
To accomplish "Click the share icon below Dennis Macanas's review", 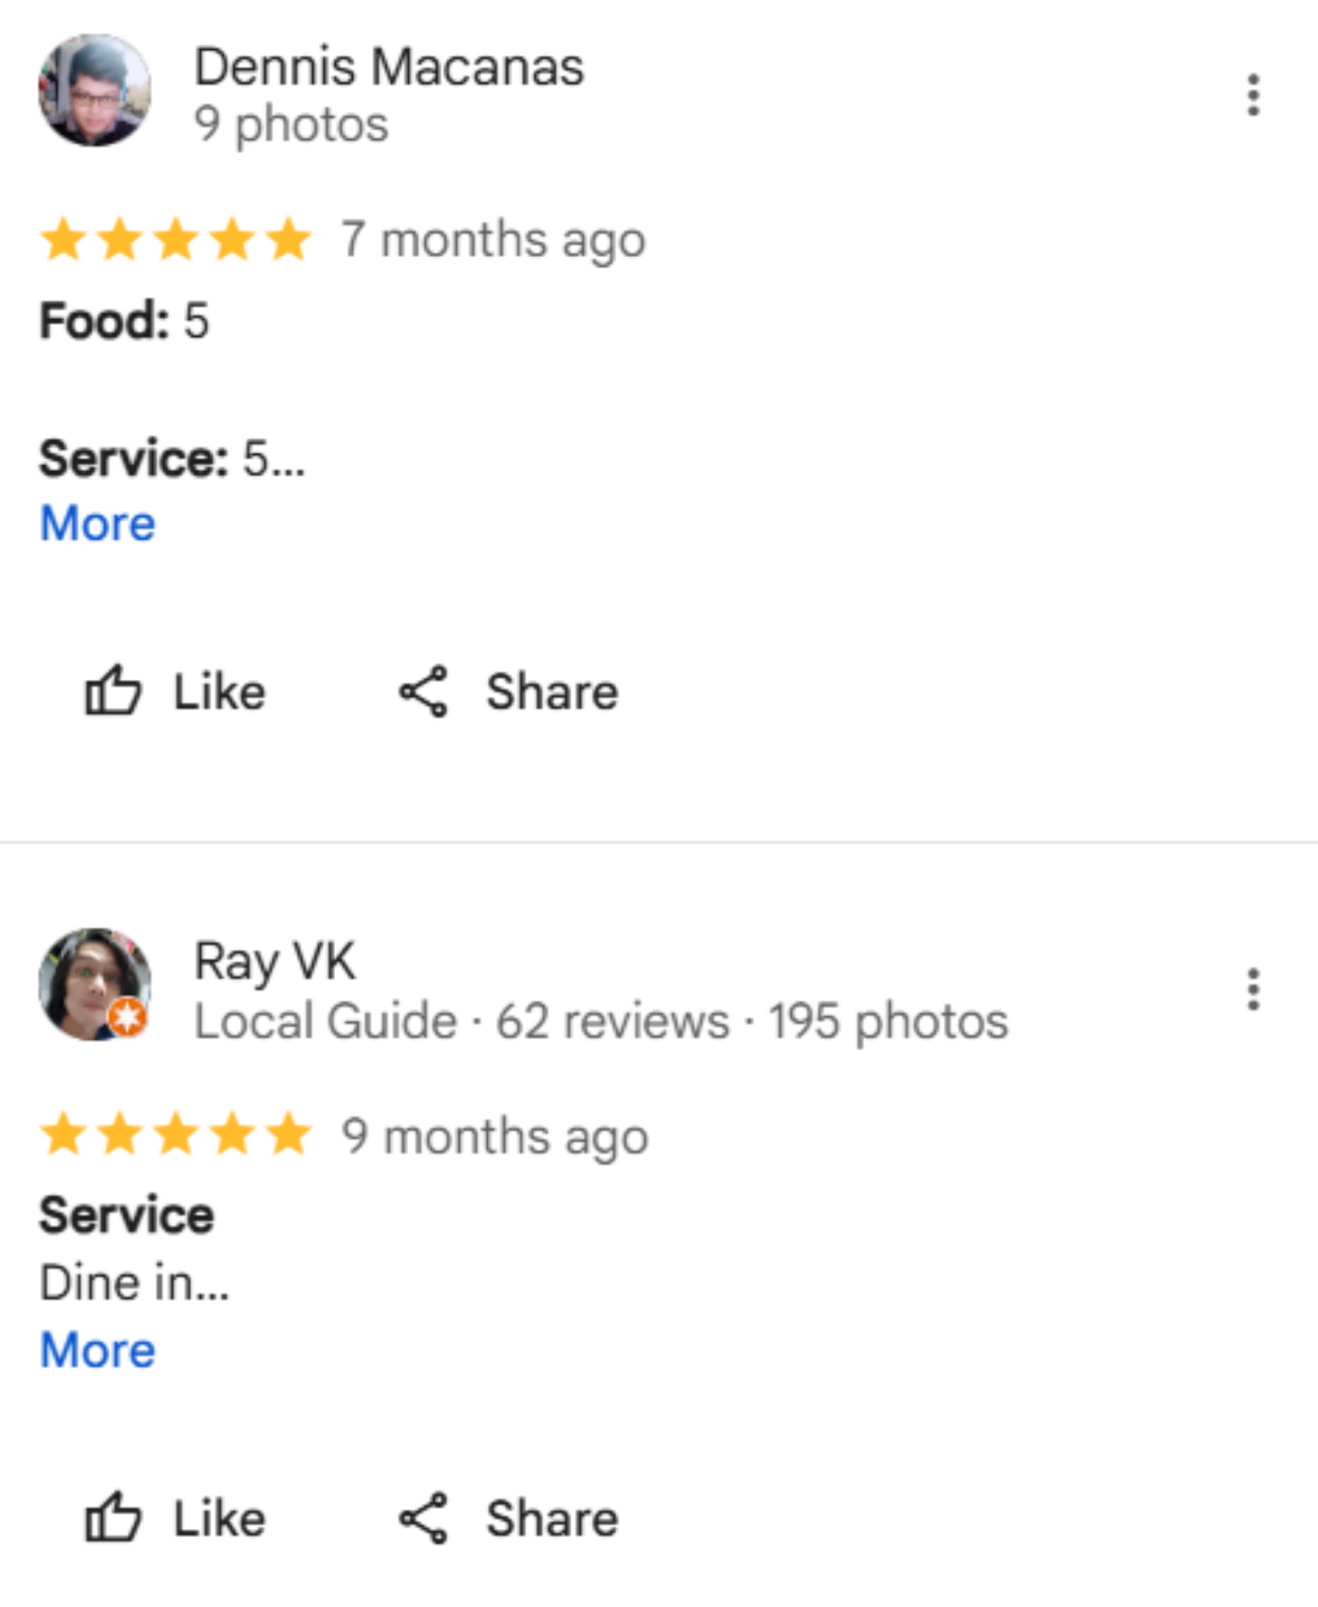I will pyautogui.click(x=424, y=691).
